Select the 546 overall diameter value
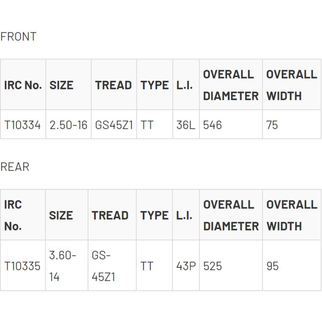The width and height of the screenshot is (322, 322). [x=213, y=125]
